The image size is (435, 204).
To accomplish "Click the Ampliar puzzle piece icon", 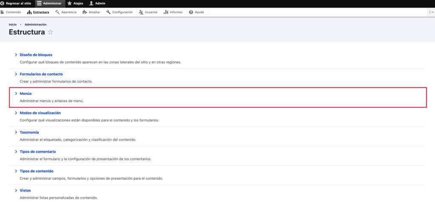I will 85,12.
